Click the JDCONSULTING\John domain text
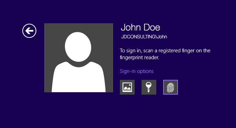Screen dimensions: 236x128 click(144, 36)
